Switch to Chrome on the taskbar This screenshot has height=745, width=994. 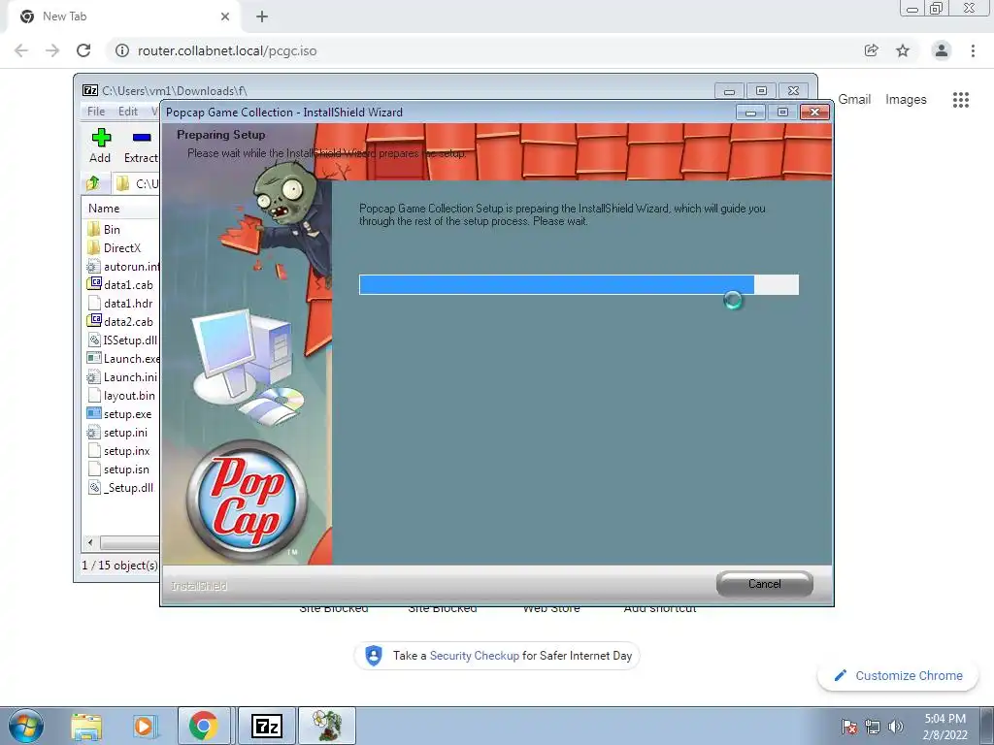coord(204,726)
